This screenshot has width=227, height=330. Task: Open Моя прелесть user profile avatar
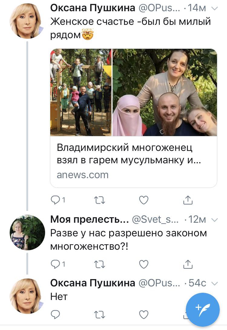pos(27,232)
